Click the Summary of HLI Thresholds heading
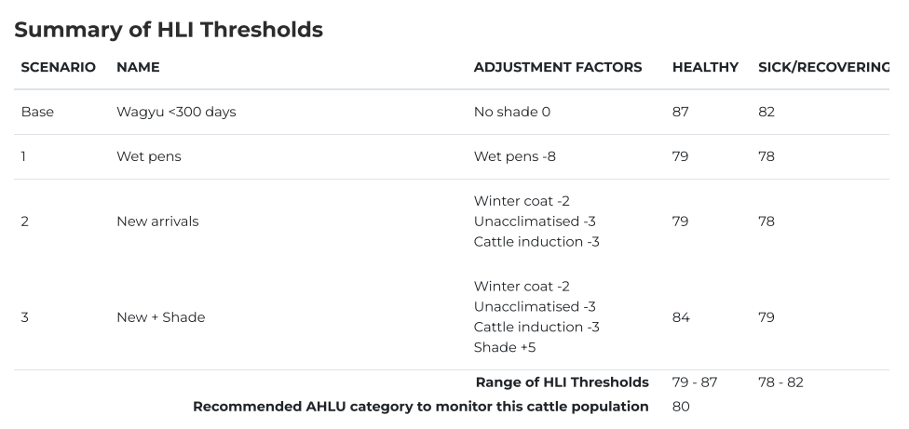The height and width of the screenshot is (429, 909). tap(169, 30)
